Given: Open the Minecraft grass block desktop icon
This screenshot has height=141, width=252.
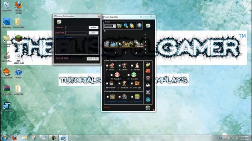Looking at the screenshot, I should coord(19,40).
